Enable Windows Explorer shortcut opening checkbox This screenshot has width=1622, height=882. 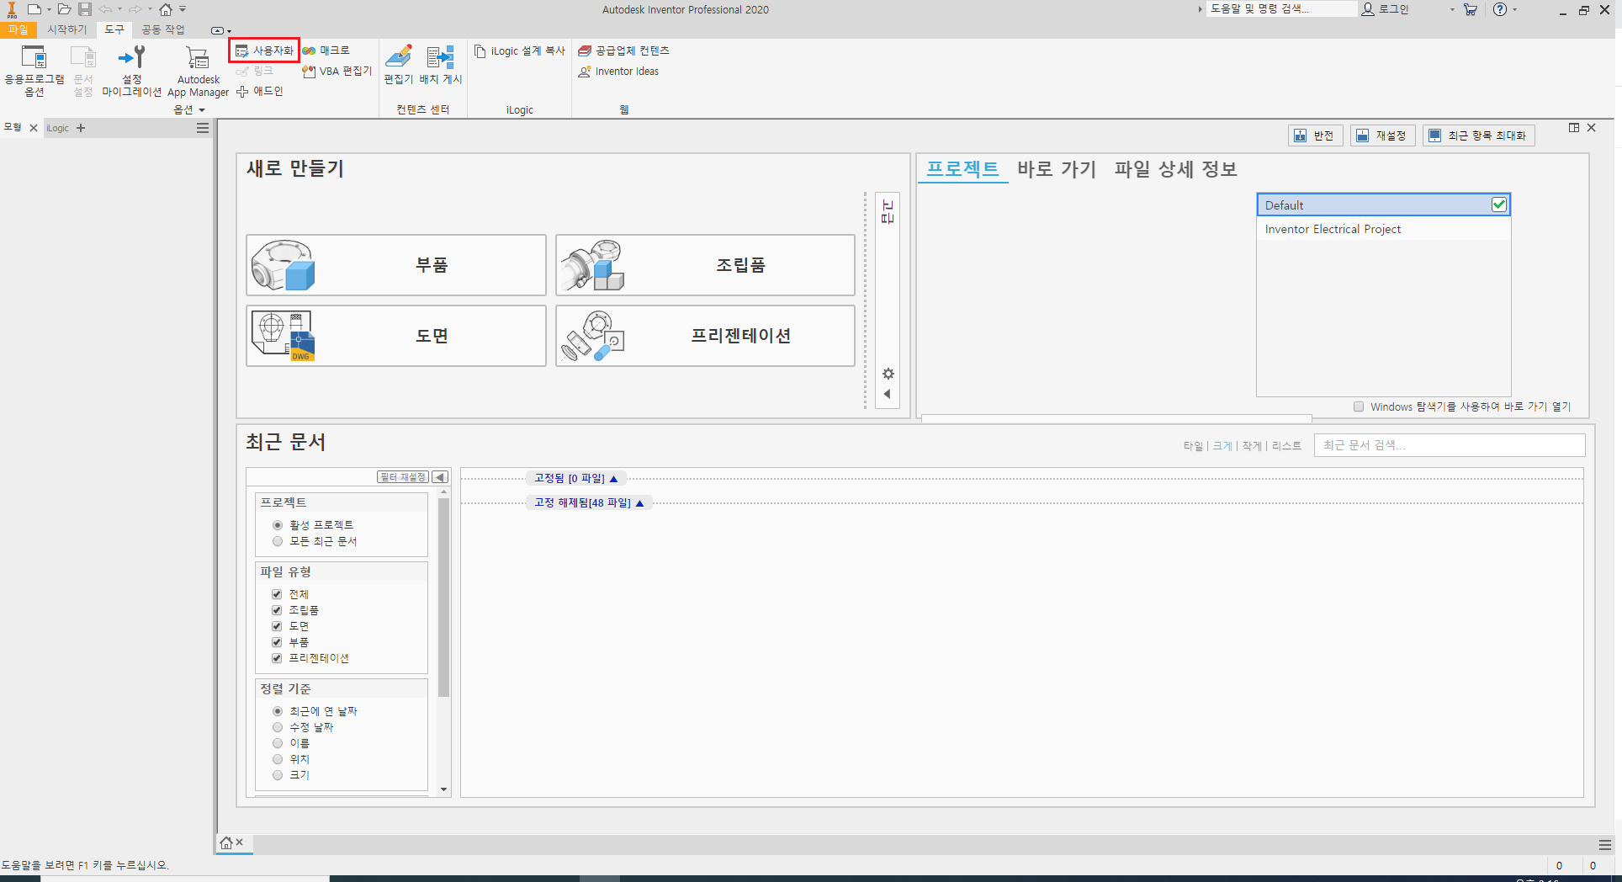[x=1359, y=407]
